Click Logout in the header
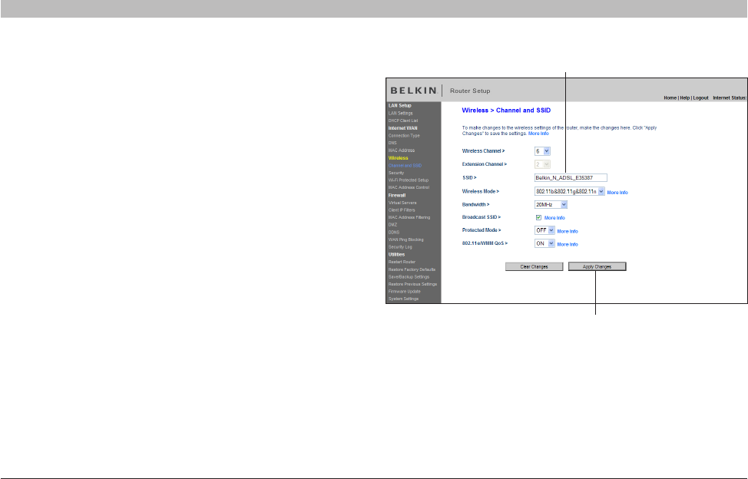The height and width of the screenshot is (479, 748). tap(700, 97)
